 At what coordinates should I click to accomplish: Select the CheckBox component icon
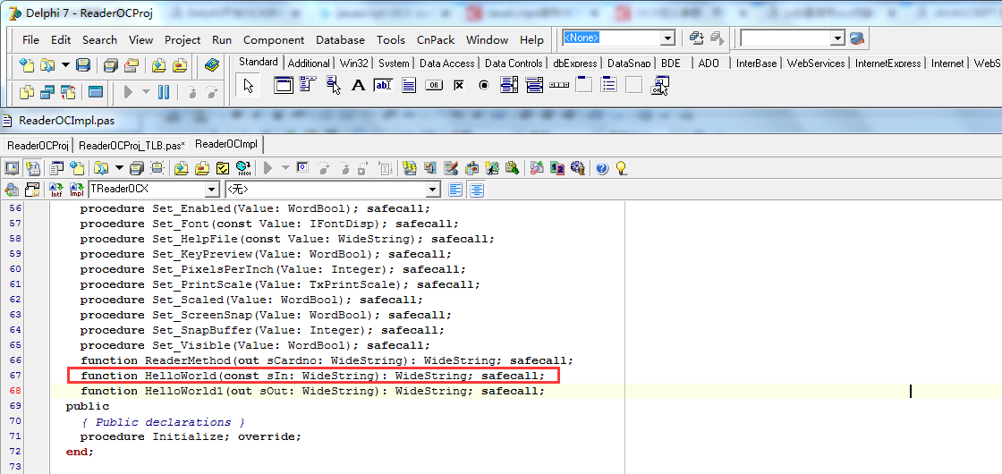tap(458, 84)
